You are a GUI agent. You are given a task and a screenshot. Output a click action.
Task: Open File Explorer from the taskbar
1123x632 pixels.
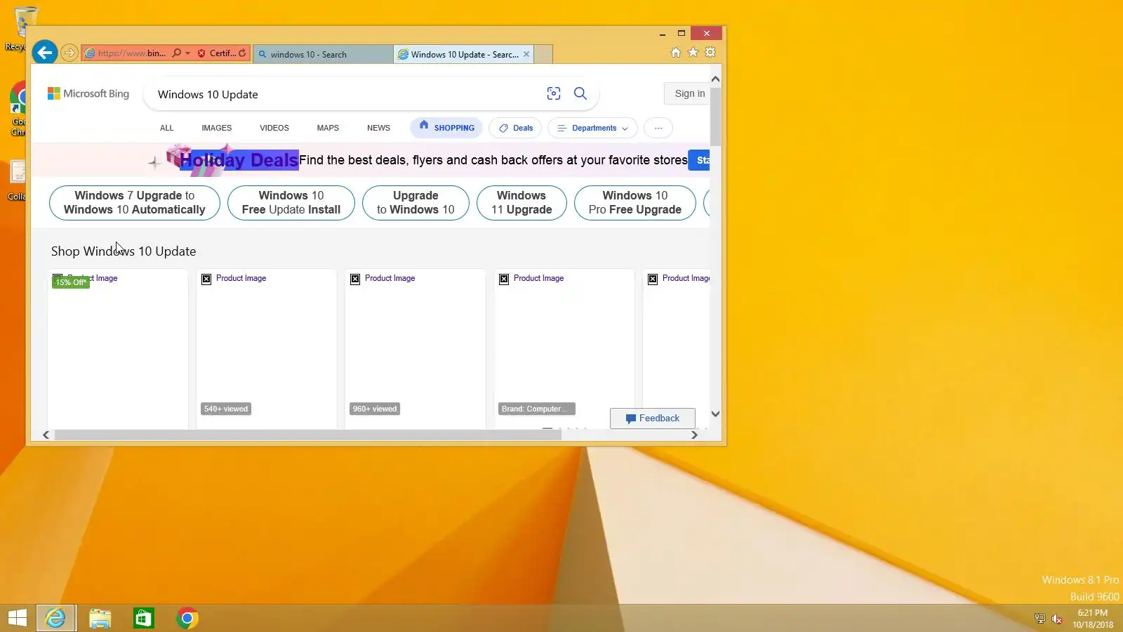[x=100, y=618]
